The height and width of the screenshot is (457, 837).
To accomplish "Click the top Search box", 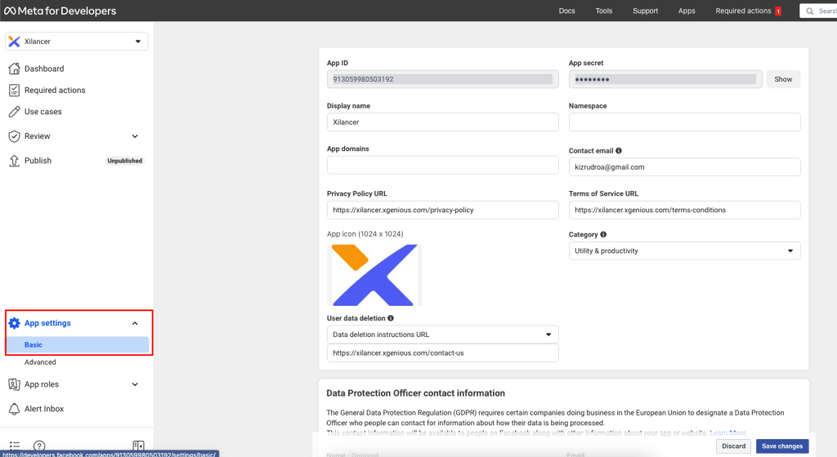I will [x=819, y=11].
